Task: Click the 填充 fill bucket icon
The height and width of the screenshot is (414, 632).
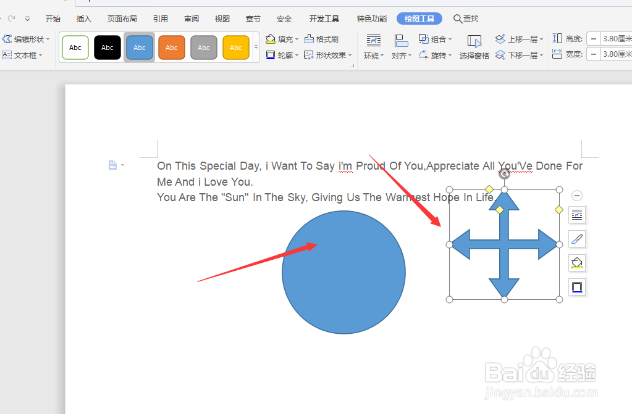Action: tap(271, 39)
